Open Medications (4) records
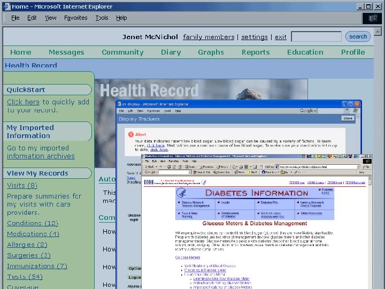The height and width of the screenshot is (289, 385). point(33,234)
